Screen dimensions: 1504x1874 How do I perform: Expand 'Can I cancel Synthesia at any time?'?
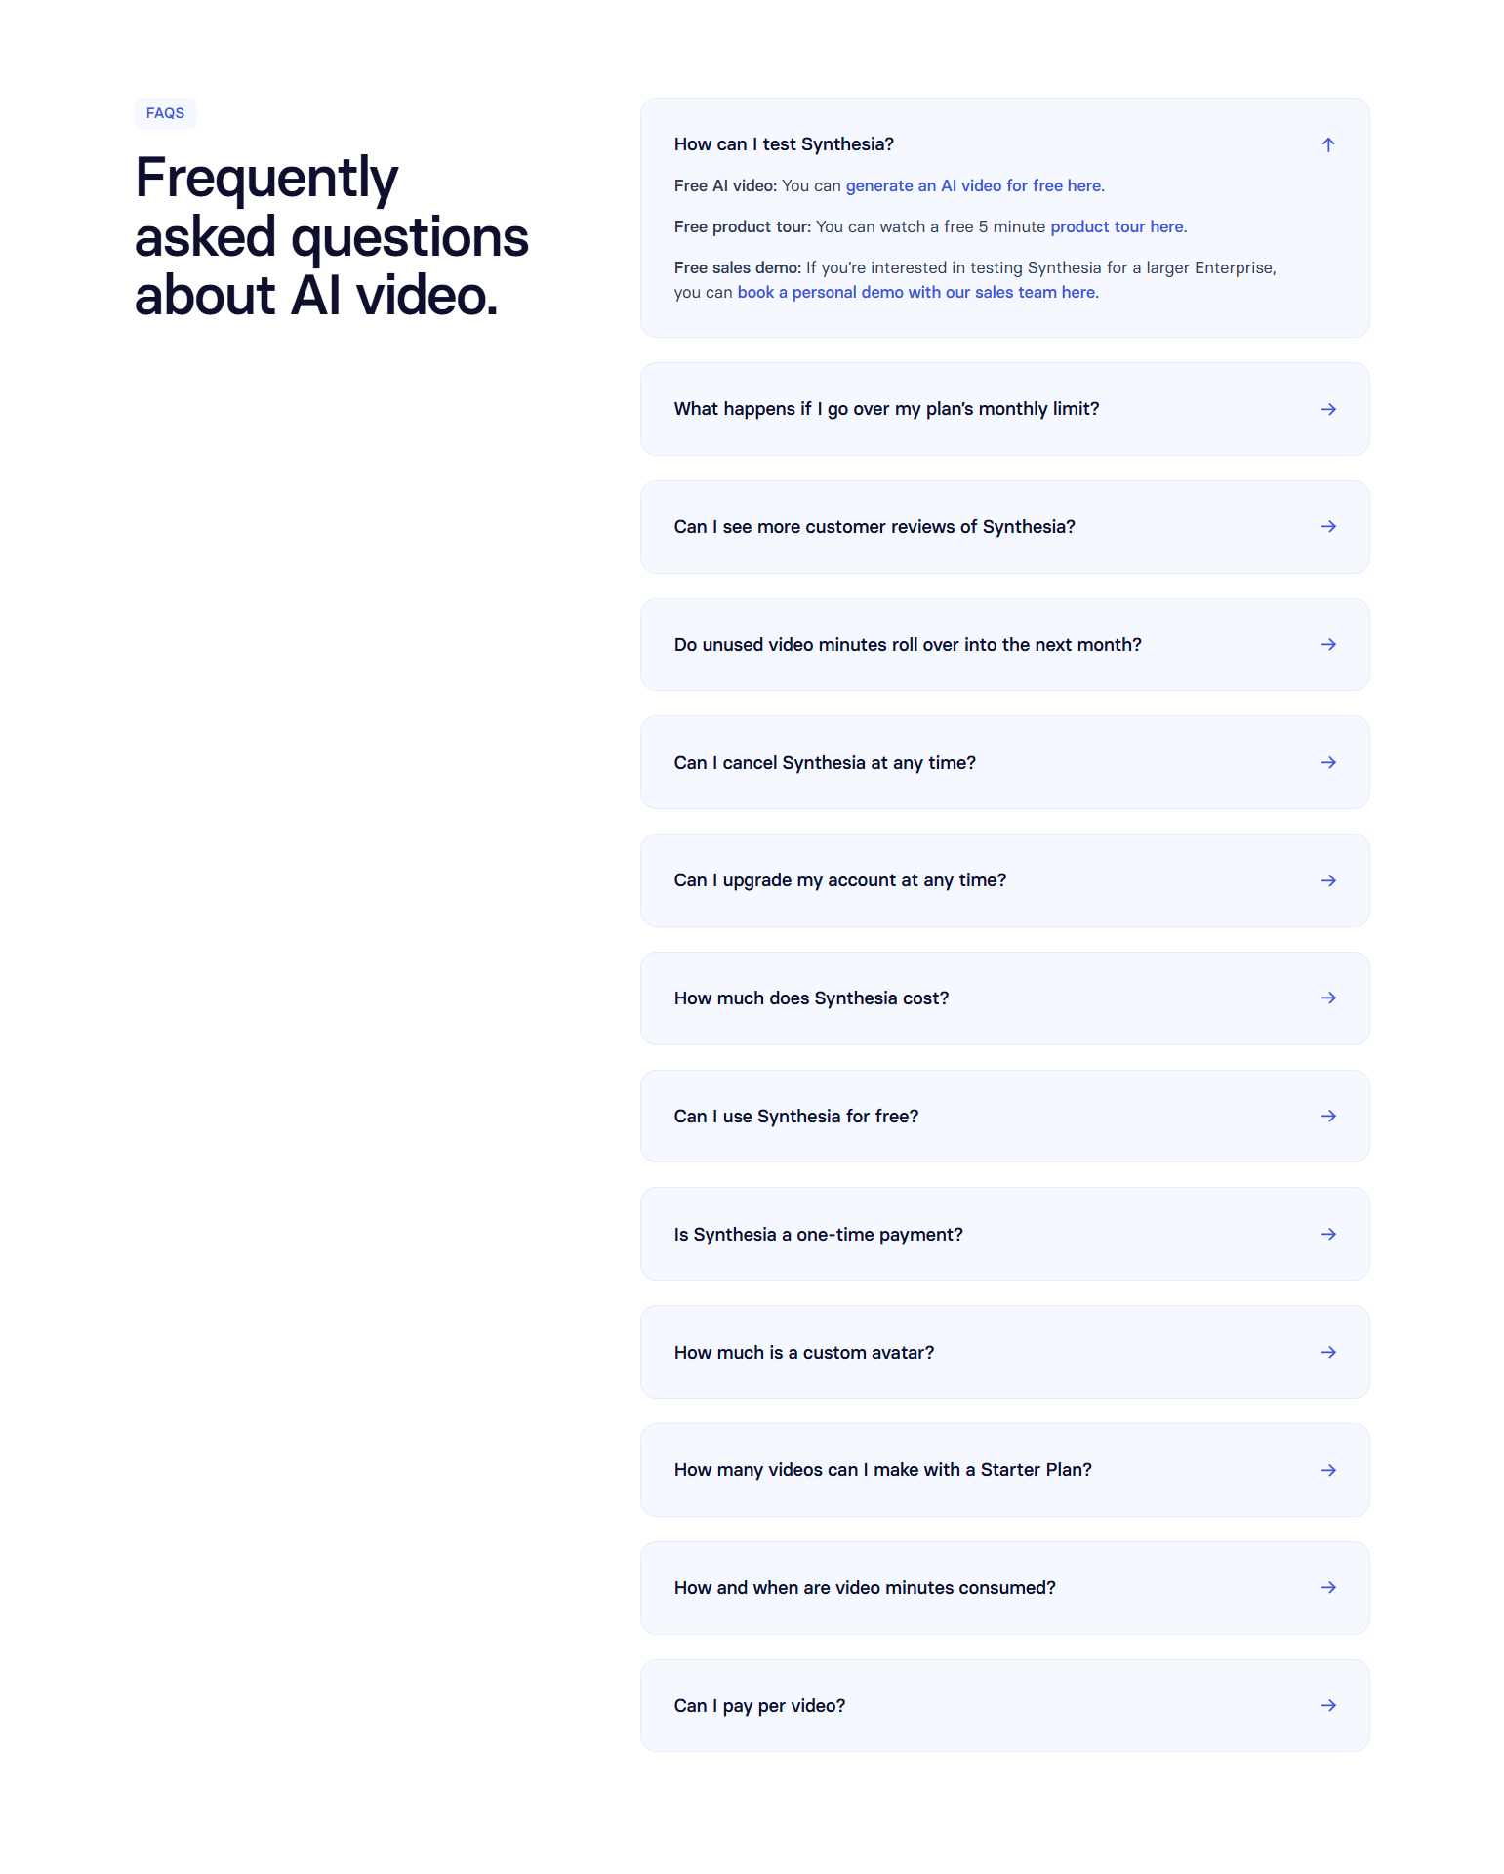click(x=1004, y=762)
